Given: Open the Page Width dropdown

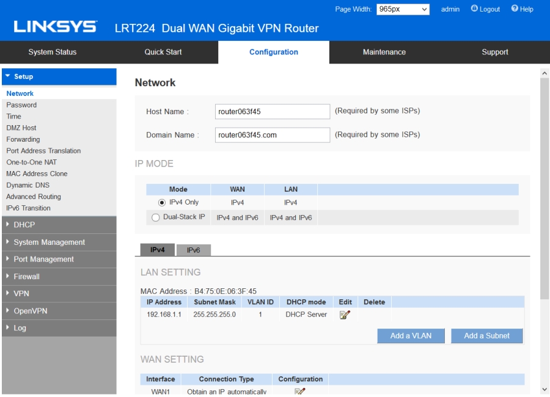Looking at the screenshot, I should click(403, 9).
